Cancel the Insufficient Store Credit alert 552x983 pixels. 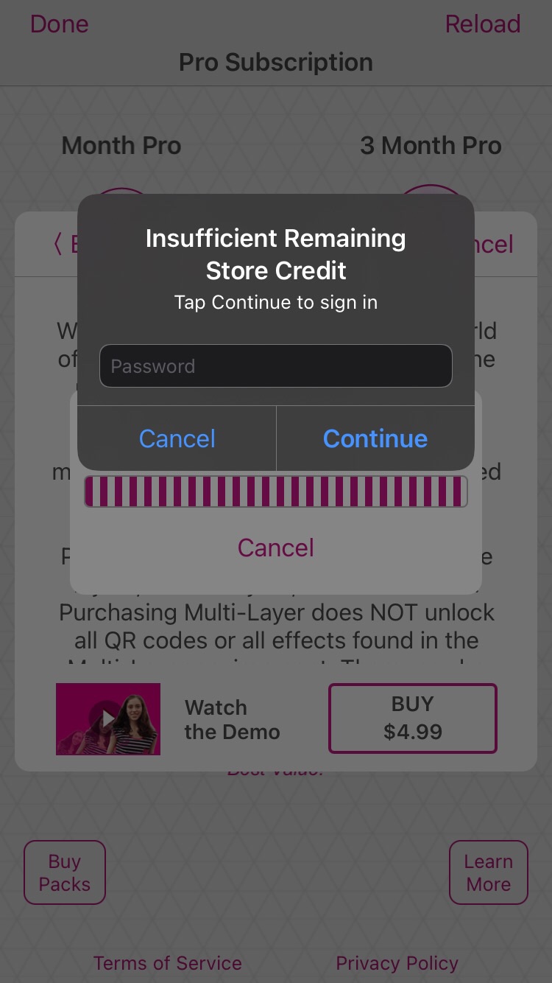click(x=177, y=438)
